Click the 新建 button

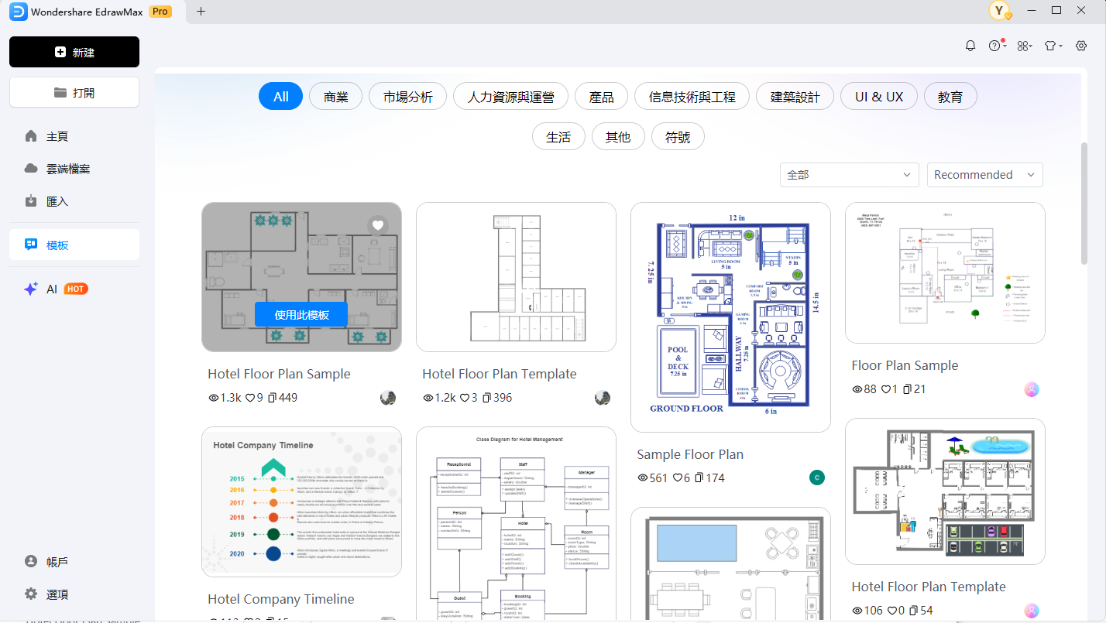pos(74,52)
